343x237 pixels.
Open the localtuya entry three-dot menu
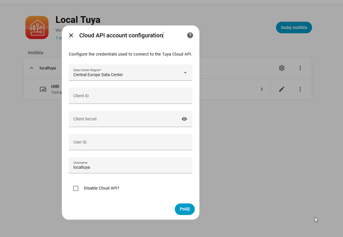tap(300, 68)
